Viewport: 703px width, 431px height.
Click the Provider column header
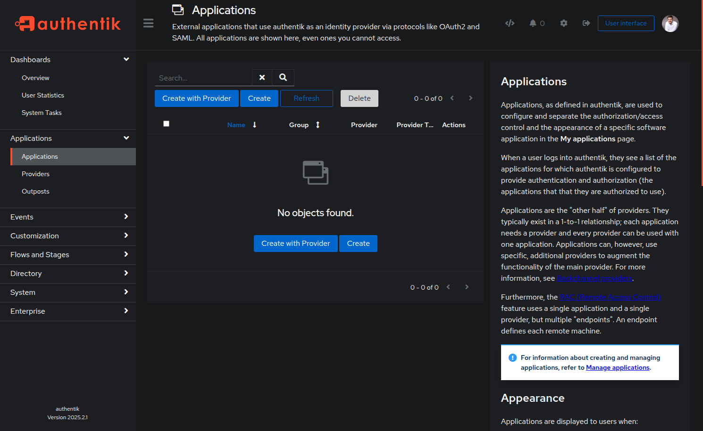[x=364, y=125]
